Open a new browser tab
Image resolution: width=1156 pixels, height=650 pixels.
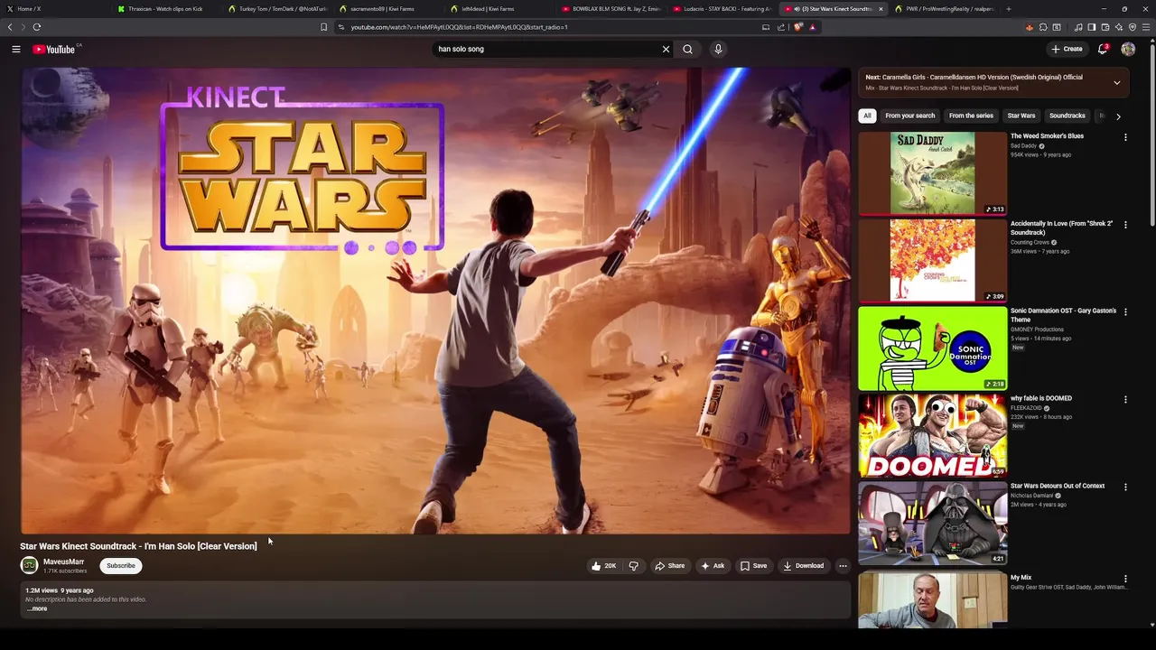pos(1008,9)
